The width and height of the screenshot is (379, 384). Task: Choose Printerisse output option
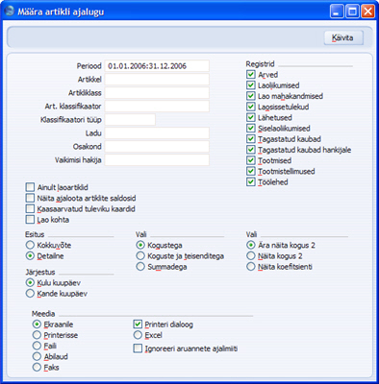(x=37, y=335)
